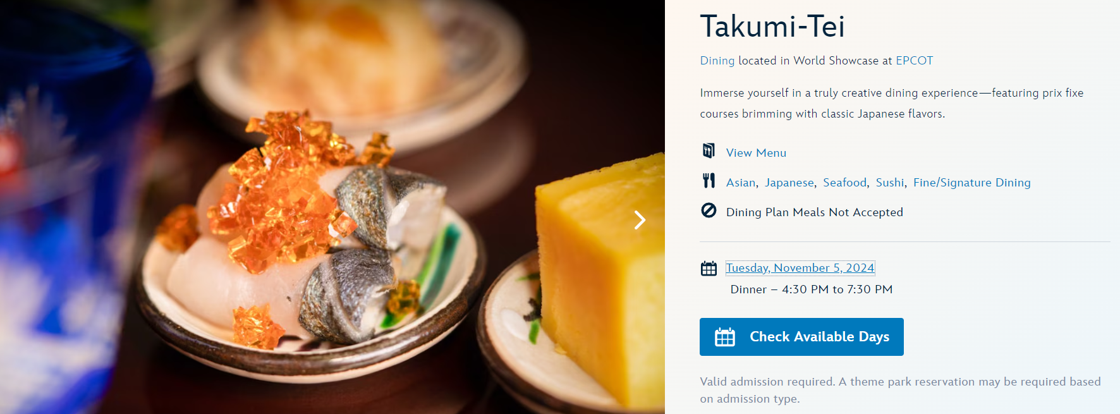Click the Dinner hours 4:30 PM to 7:30 PM text
Viewport: 1120px width, 414px height.
812,289
